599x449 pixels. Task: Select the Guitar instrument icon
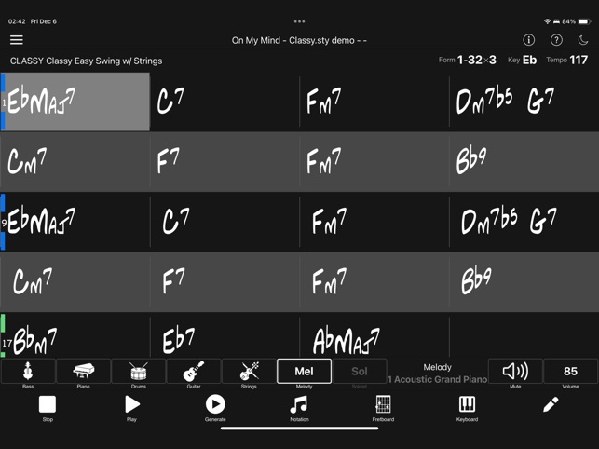(x=194, y=371)
